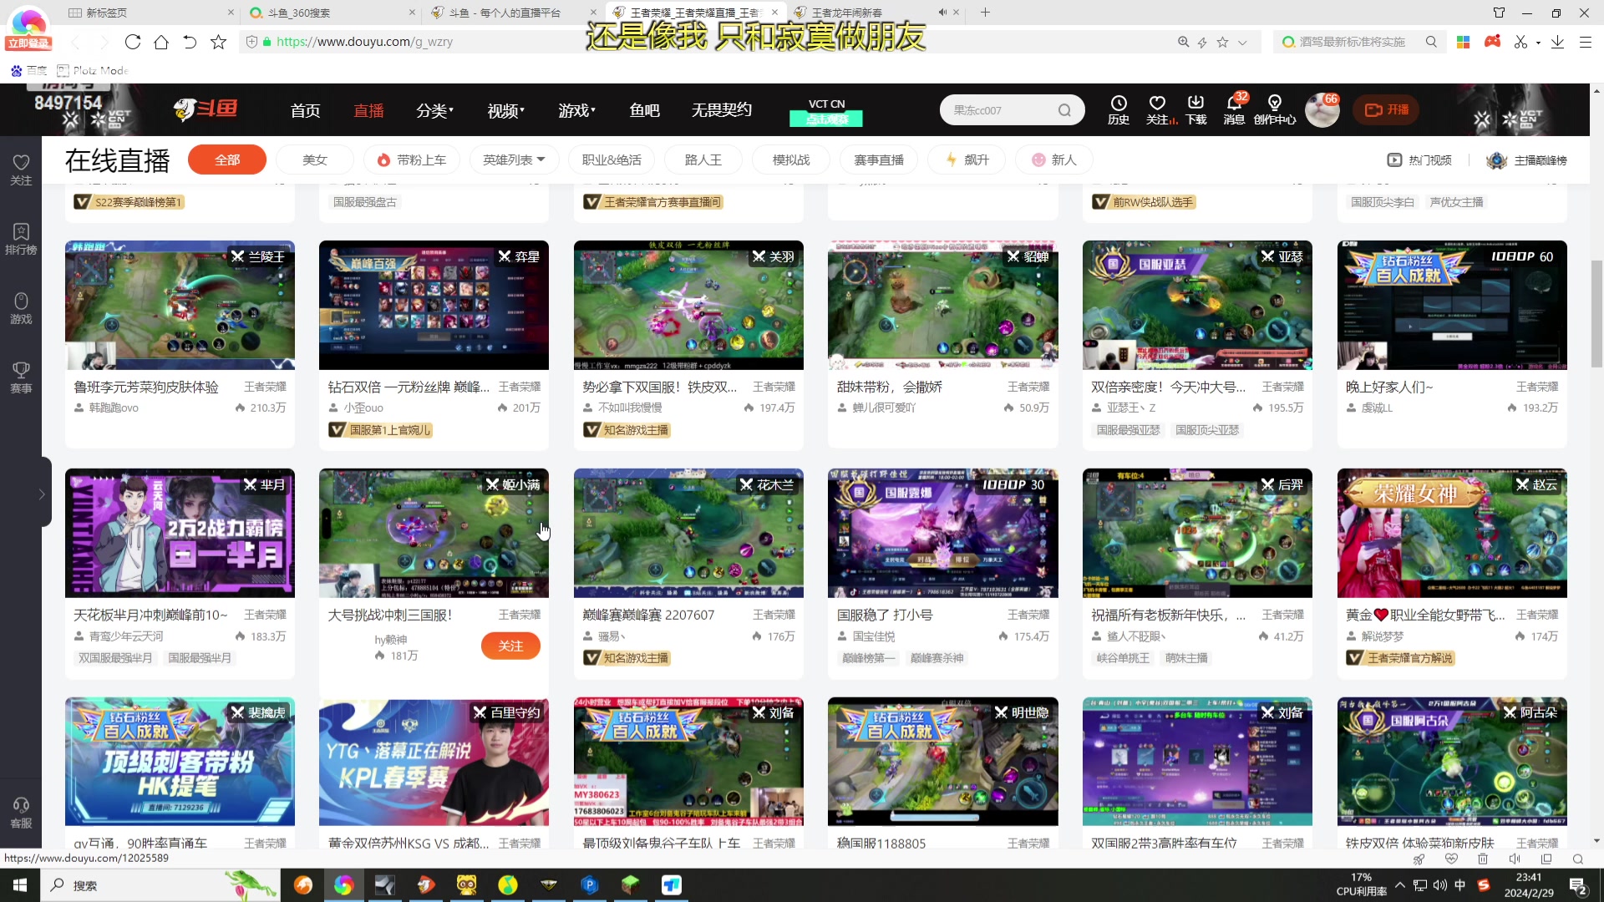Expand the left sidebar arrow handle
The image size is (1604, 902).
(42, 494)
